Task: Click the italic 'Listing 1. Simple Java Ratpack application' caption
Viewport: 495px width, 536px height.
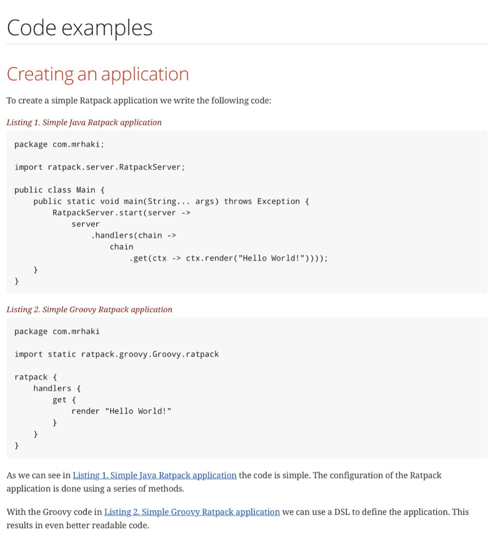Action: click(84, 123)
